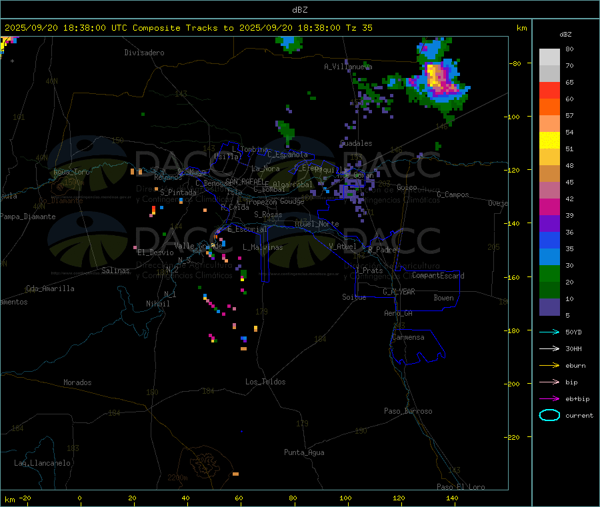Click the red 60 dBZ color swatch
The height and width of the screenshot is (507, 600).
tap(549, 90)
